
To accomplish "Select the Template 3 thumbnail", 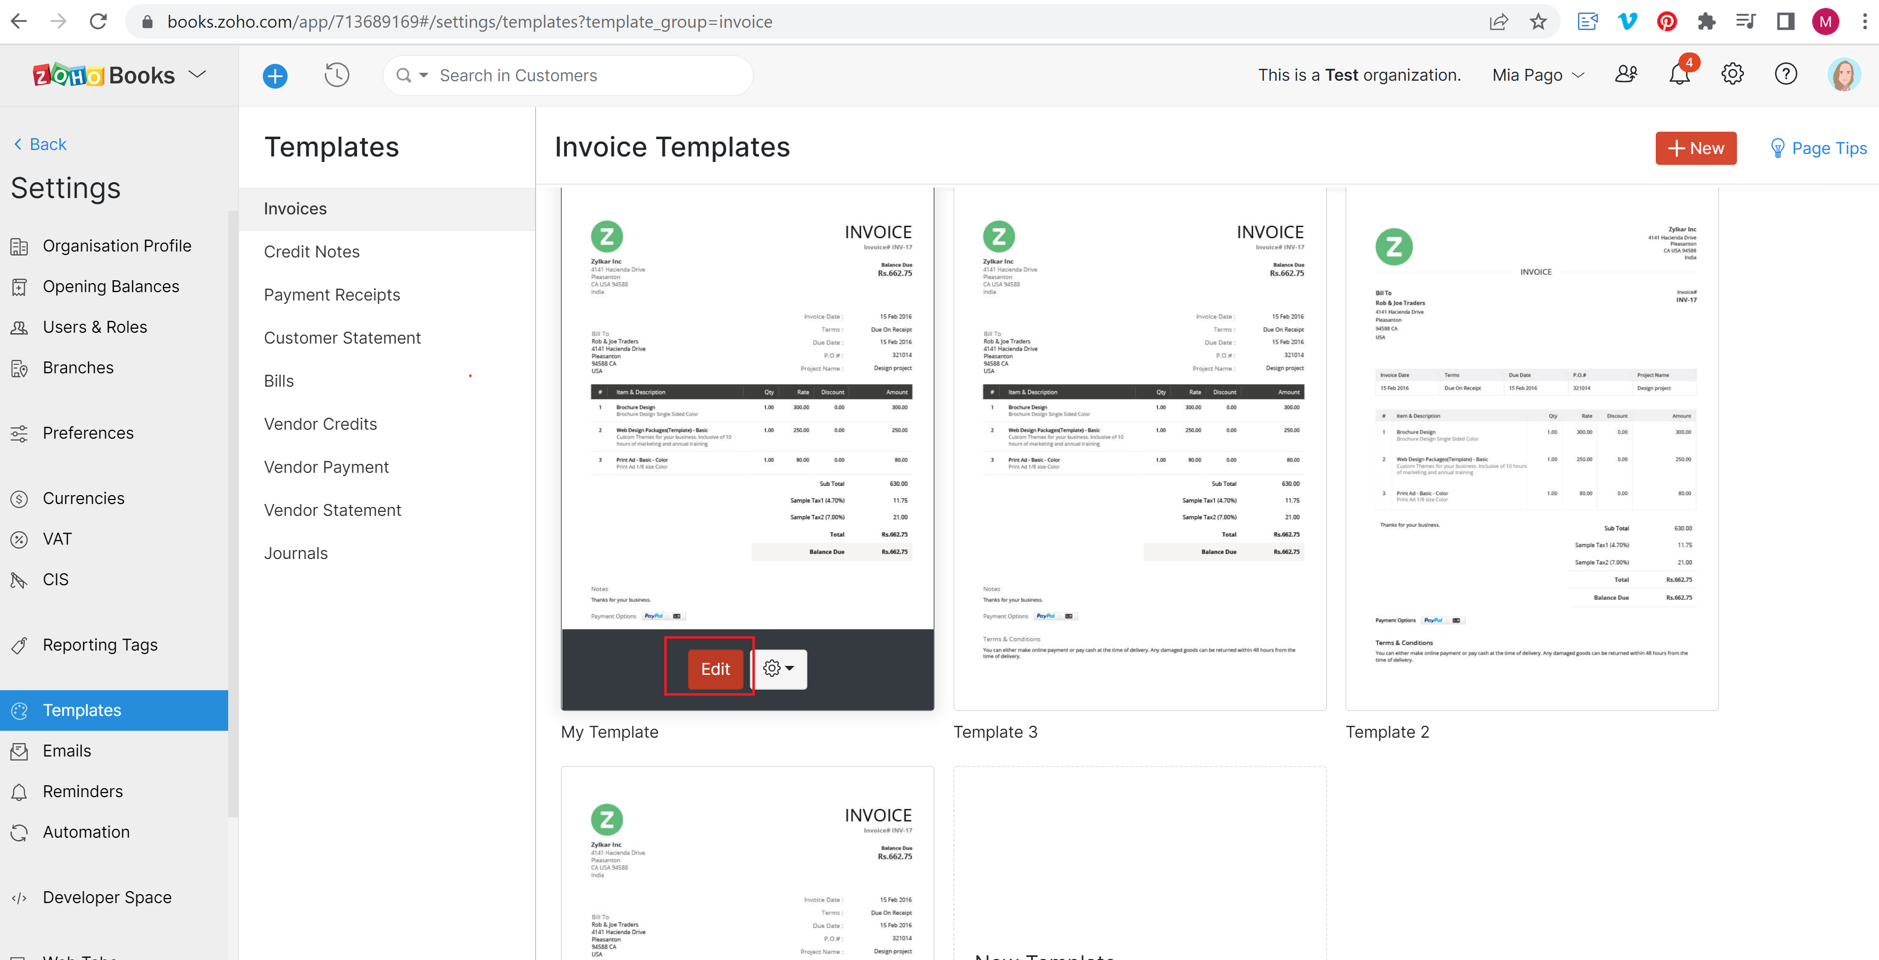I will [1139, 449].
